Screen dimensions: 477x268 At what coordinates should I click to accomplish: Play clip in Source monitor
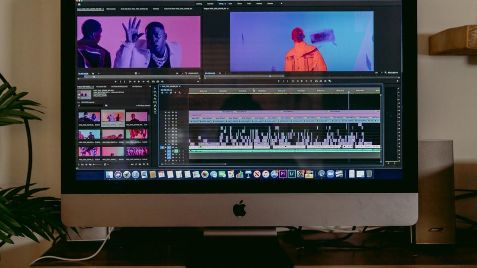(x=139, y=82)
